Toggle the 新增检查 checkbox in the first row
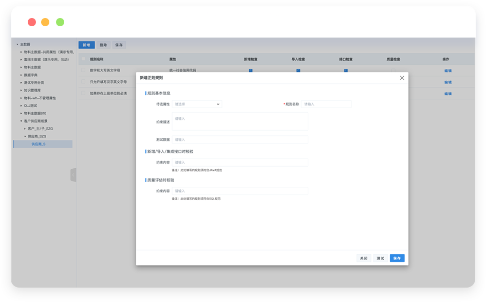Screen dimensions: 486x302 (x=251, y=70)
